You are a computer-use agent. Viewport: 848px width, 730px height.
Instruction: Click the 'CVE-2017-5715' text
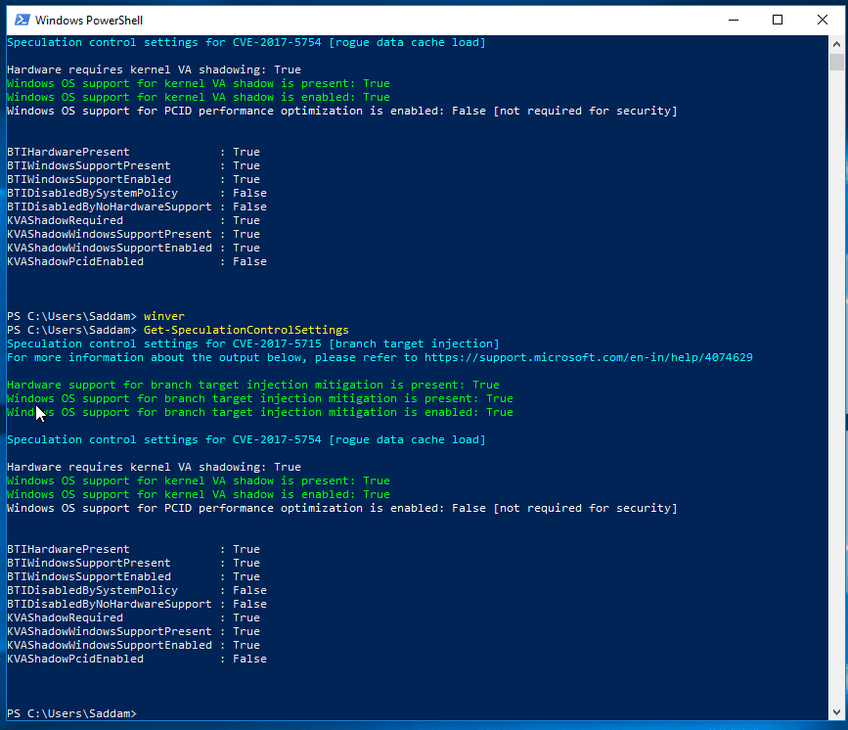(x=277, y=343)
